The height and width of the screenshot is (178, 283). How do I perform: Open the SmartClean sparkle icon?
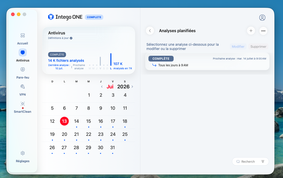(23, 104)
